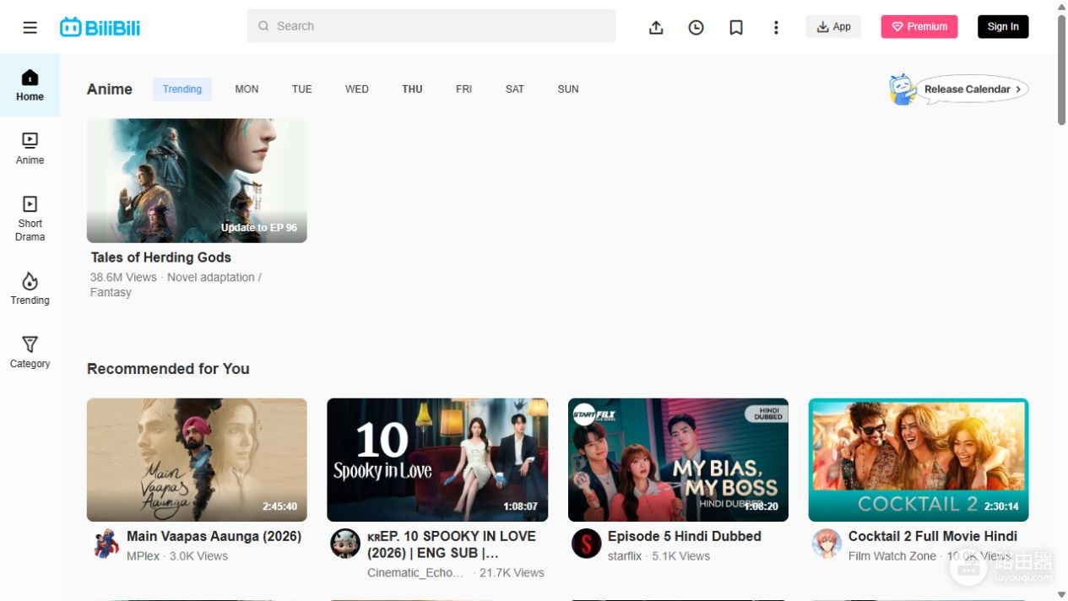
Task: Open Anime section in sidebar
Action: (30, 149)
